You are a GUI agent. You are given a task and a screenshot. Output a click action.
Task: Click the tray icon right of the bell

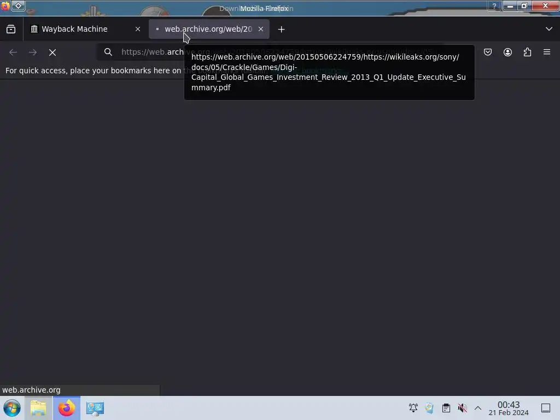click(x=429, y=408)
